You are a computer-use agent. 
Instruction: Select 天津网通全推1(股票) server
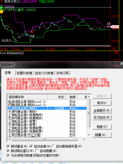pyautogui.click(x=47, y=125)
